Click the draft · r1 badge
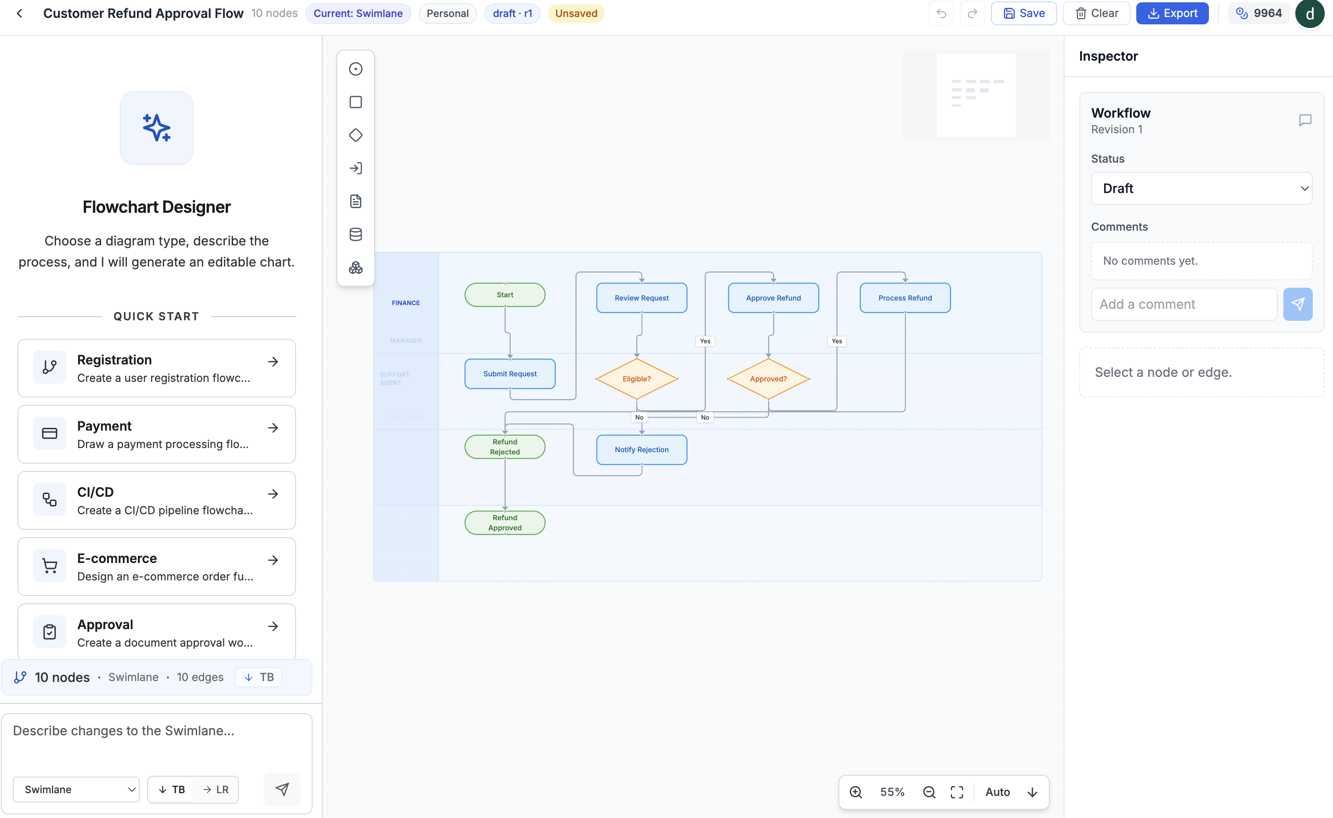This screenshot has width=1333, height=818. click(x=513, y=13)
